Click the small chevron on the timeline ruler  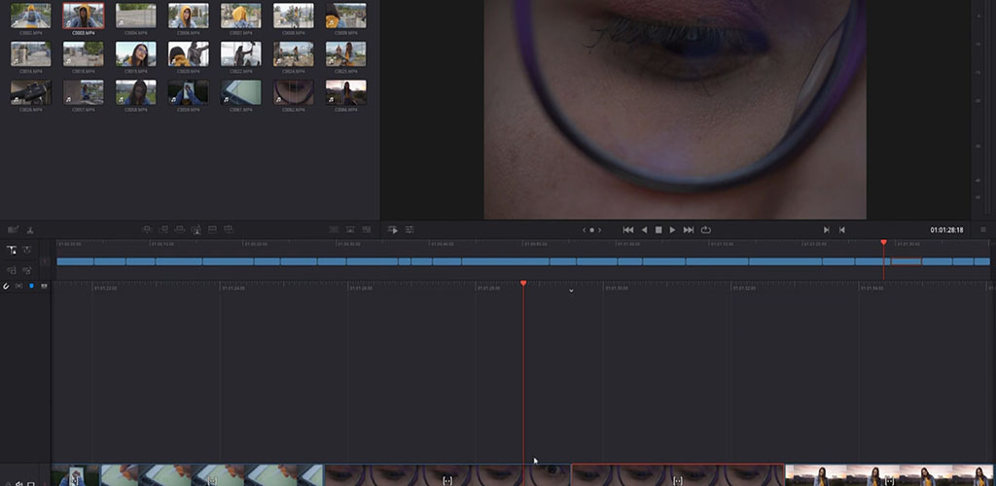[x=571, y=291]
